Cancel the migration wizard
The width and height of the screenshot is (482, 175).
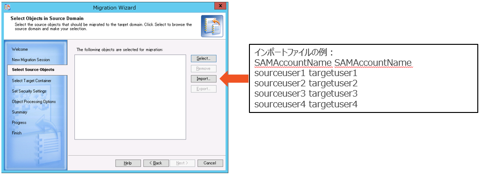pyautogui.click(x=210, y=163)
